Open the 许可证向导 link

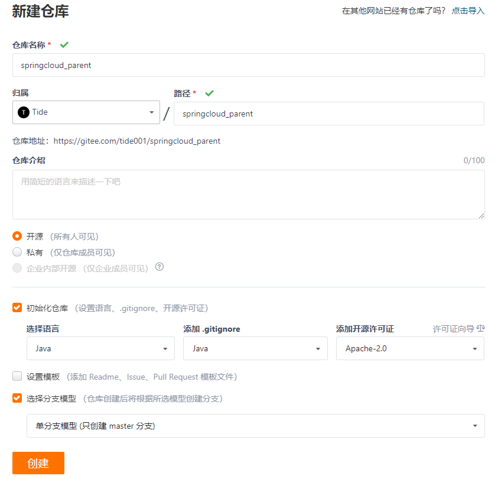pos(454,329)
